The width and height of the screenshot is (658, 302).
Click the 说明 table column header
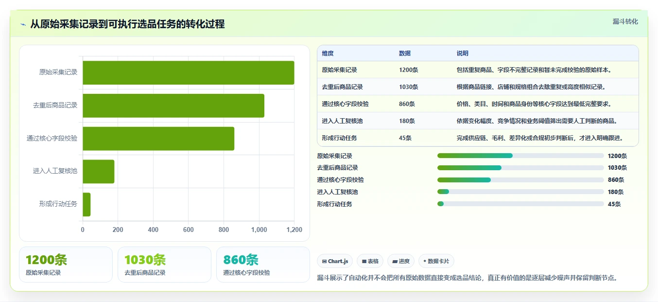click(x=462, y=53)
